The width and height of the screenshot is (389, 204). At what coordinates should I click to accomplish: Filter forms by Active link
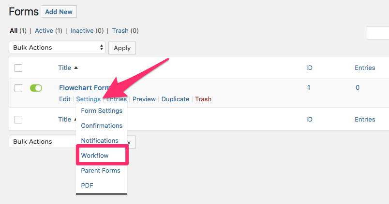[44, 31]
